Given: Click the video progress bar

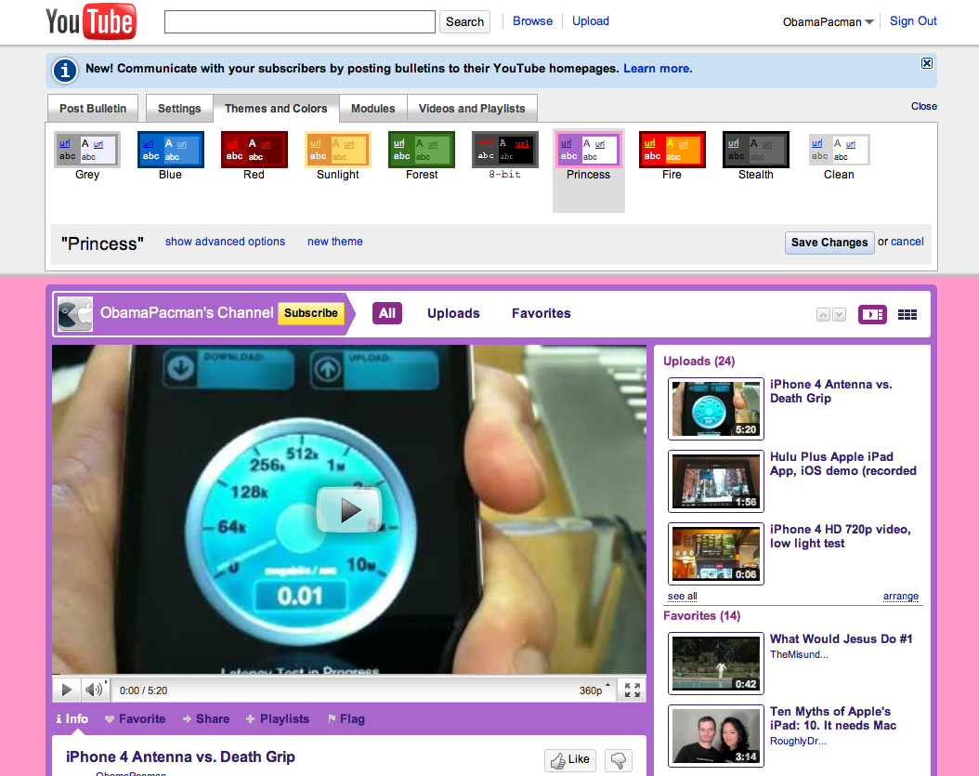Looking at the screenshot, I should [349, 675].
